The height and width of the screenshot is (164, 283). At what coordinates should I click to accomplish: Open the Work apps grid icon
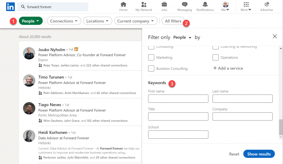coord(246,4)
